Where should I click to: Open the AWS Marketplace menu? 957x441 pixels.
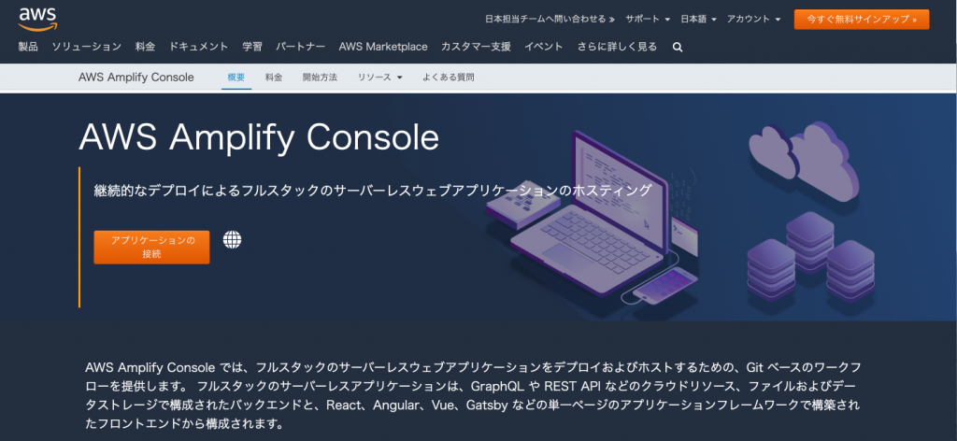(x=383, y=47)
